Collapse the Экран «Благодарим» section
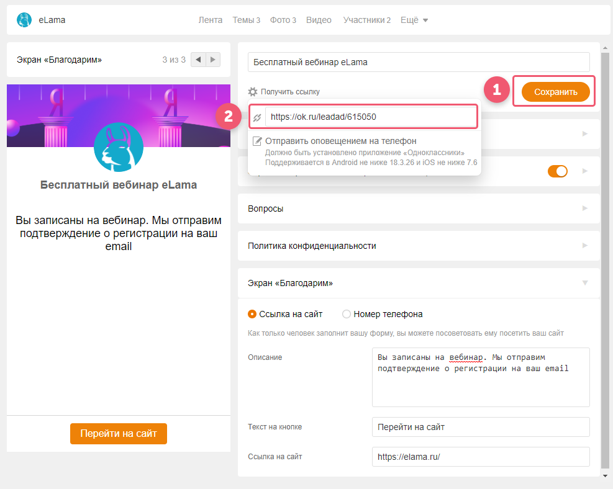The height and width of the screenshot is (489, 613). [x=419, y=283]
